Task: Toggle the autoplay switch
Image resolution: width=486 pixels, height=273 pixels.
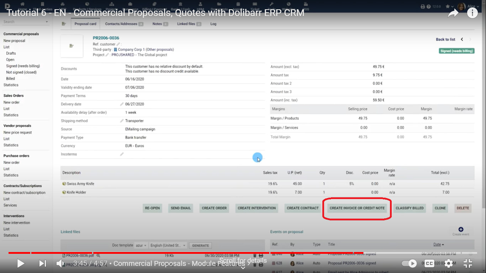Action: coord(409,263)
